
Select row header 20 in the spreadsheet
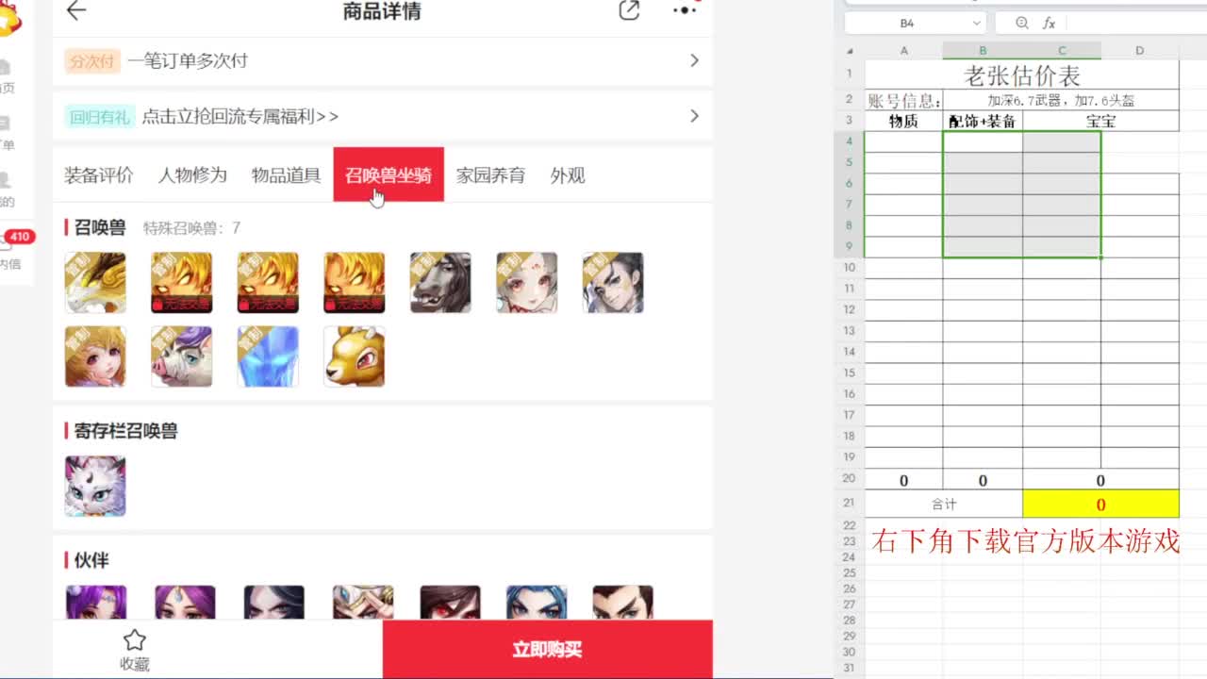pyautogui.click(x=849, y=479)
